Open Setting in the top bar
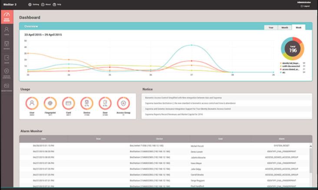Image resolution: width=318 pixels, height=190 pixels. point(33,4)
